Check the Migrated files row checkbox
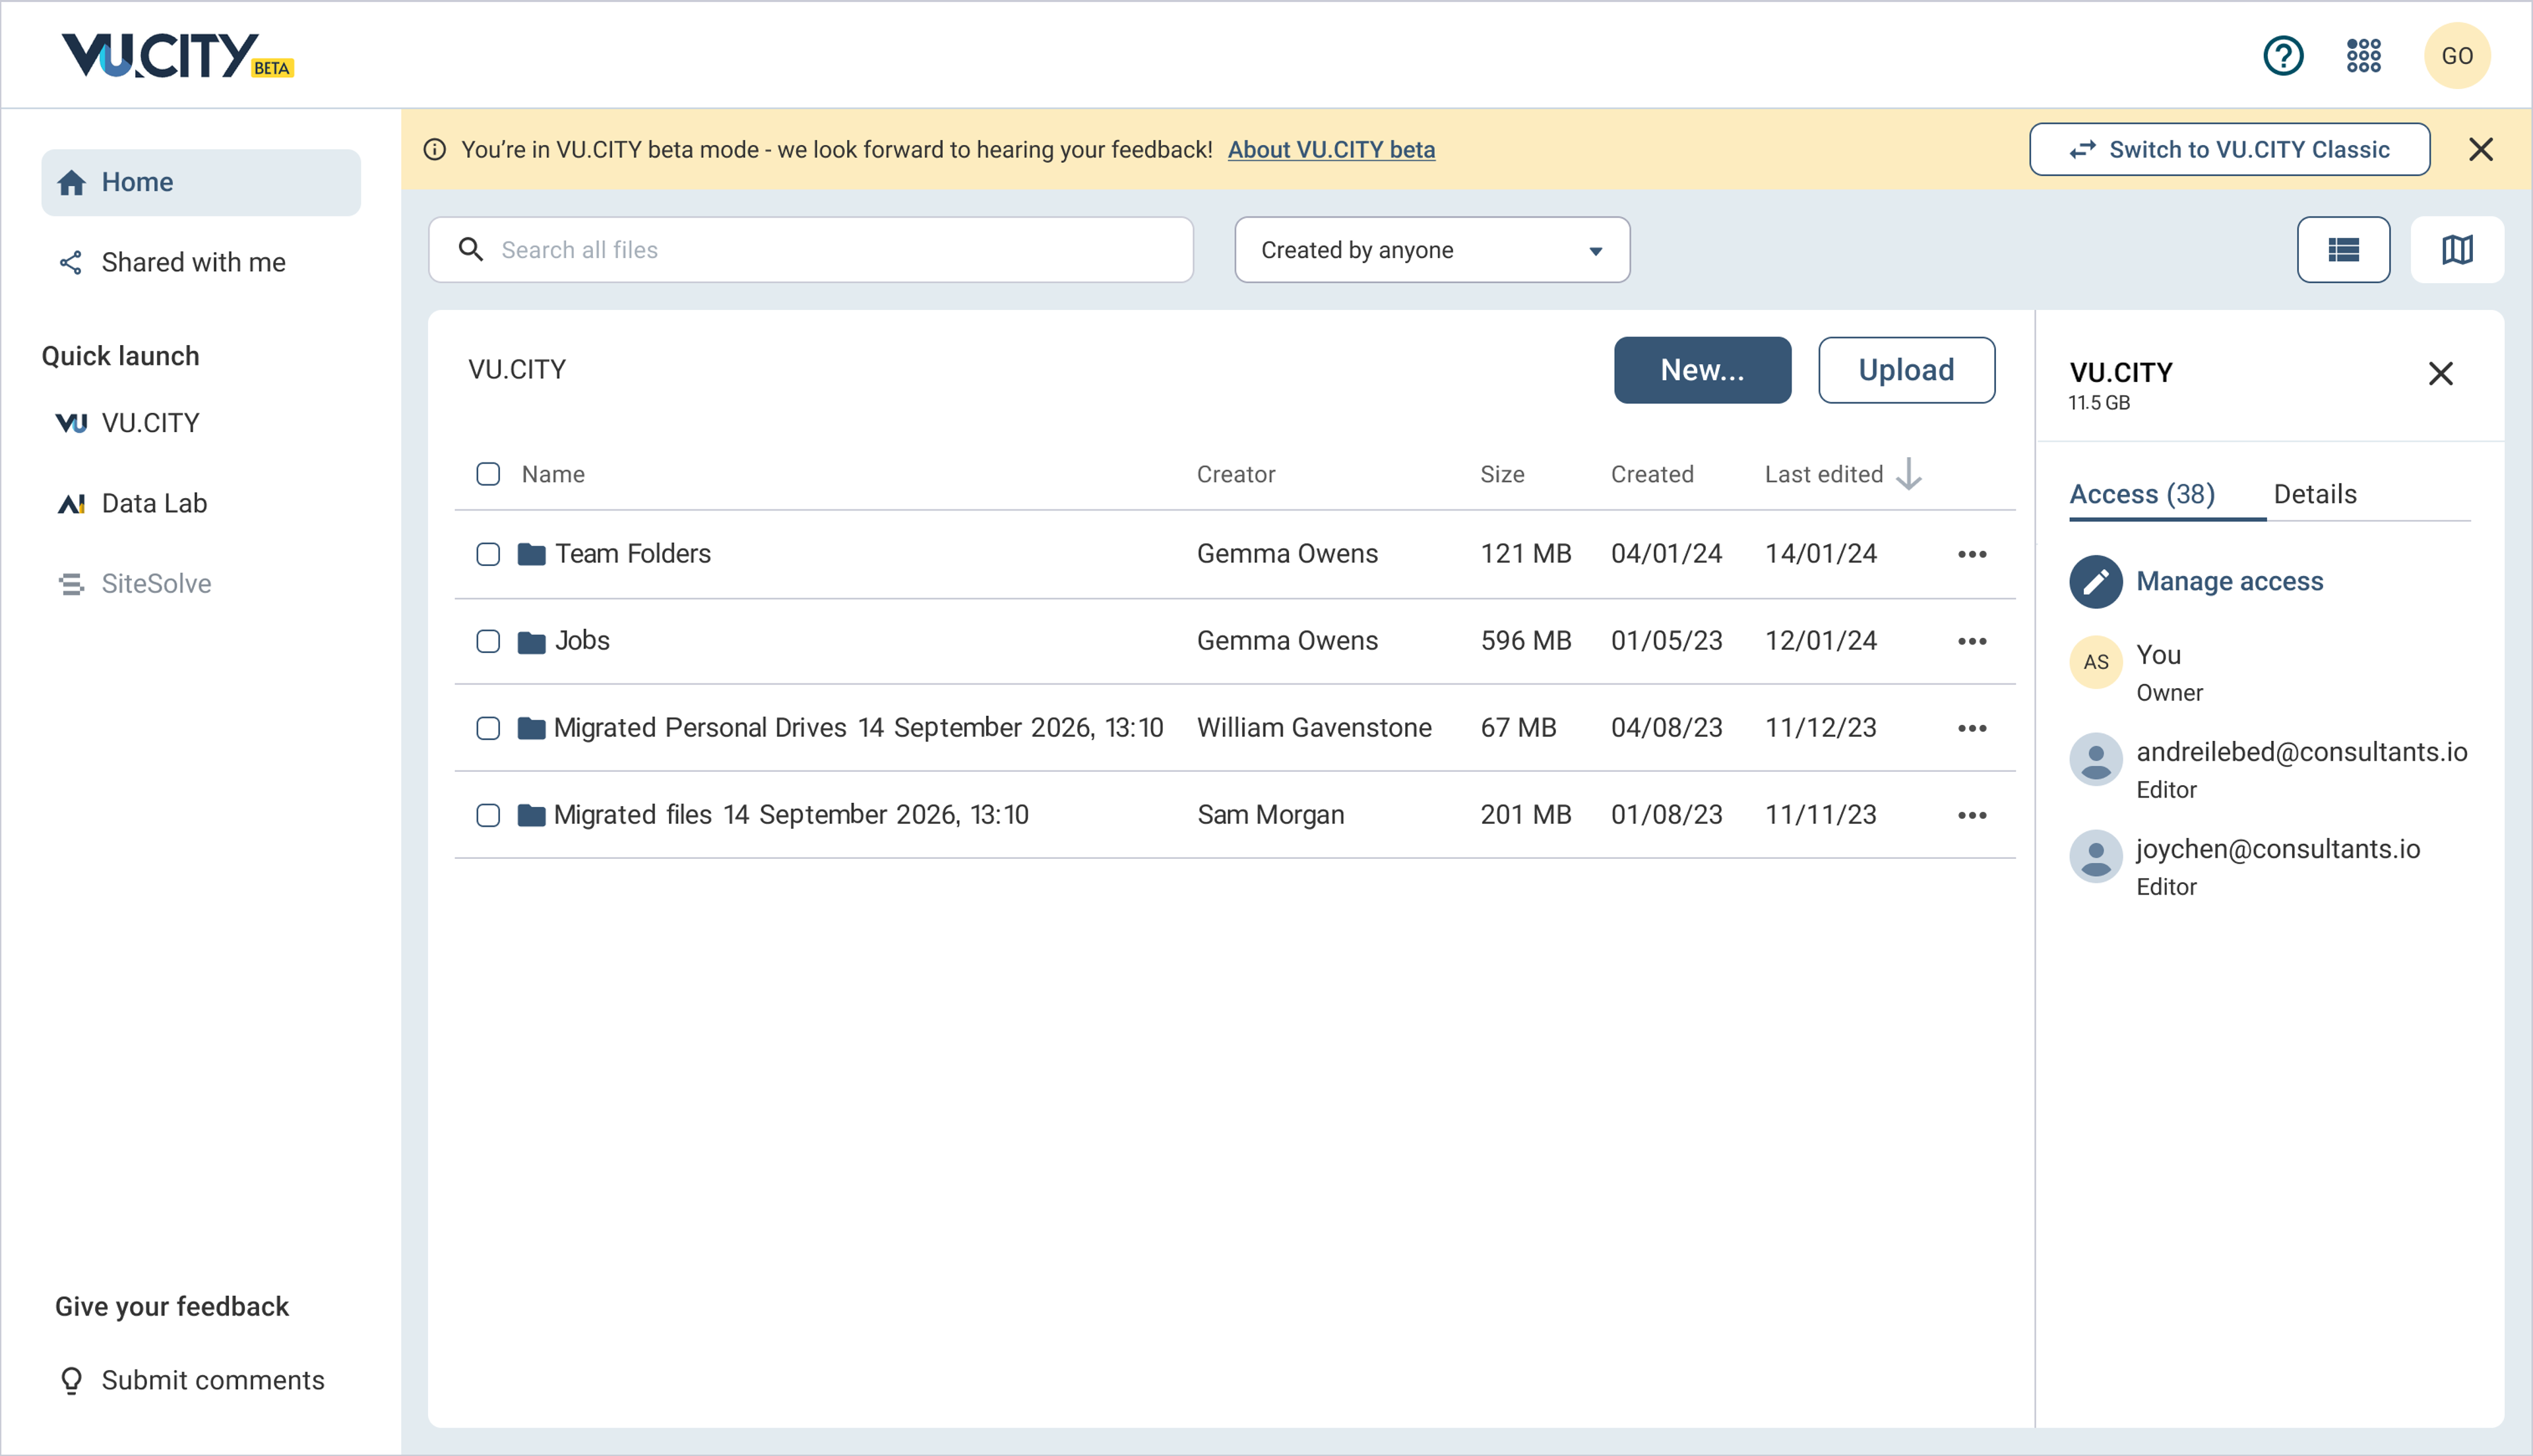 point(488,815)
